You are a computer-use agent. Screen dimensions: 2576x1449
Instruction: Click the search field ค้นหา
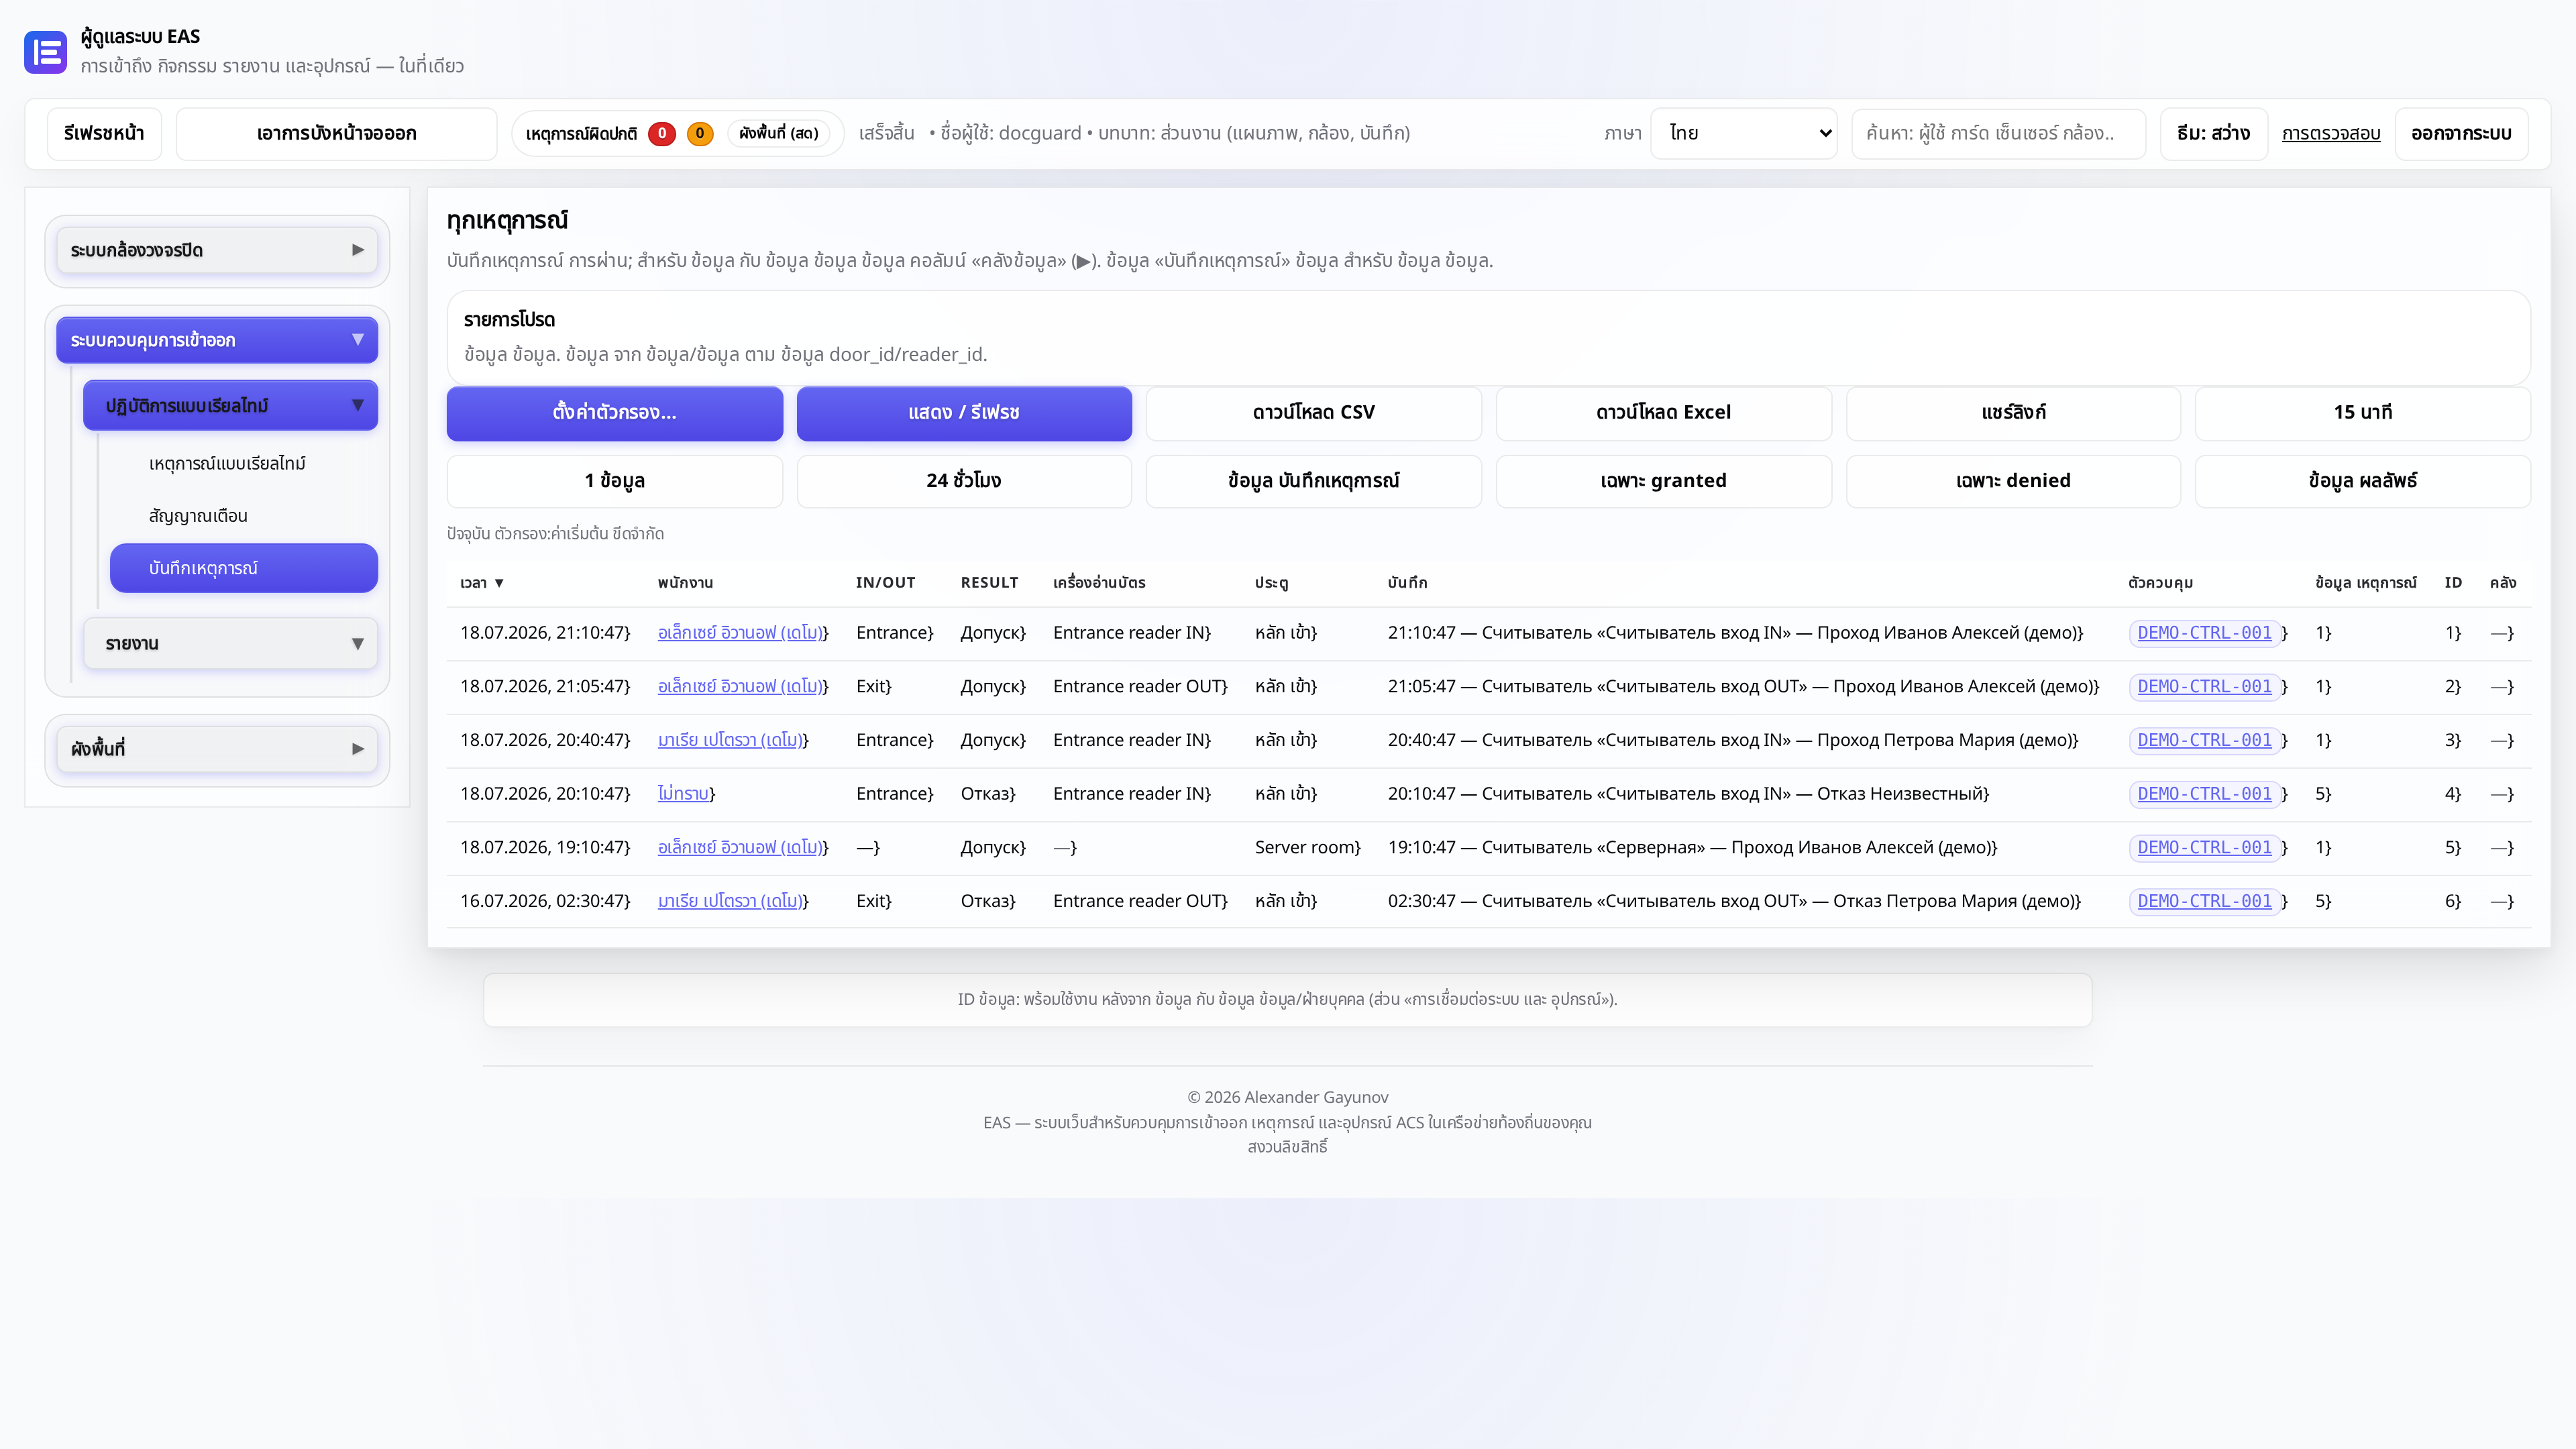[x=1998, y=133]
